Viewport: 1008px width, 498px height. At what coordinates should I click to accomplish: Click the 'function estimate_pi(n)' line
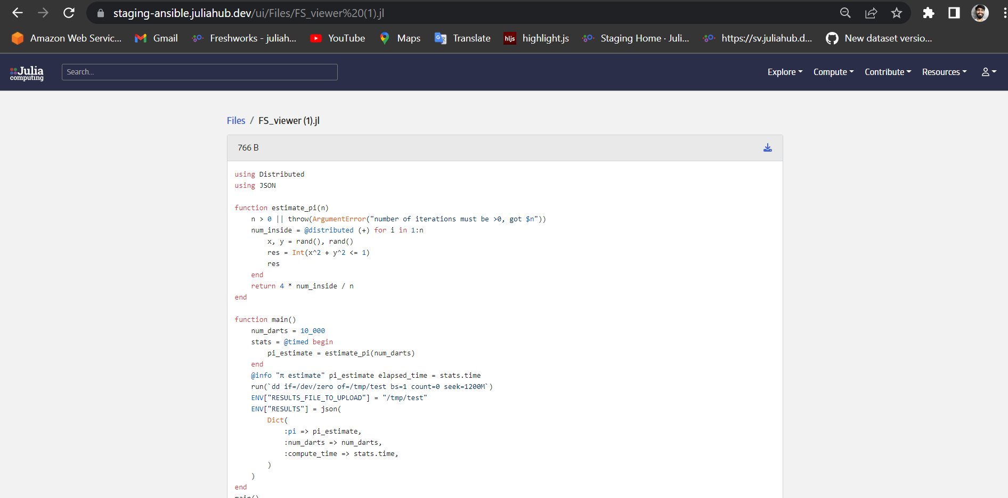(282, 208)
